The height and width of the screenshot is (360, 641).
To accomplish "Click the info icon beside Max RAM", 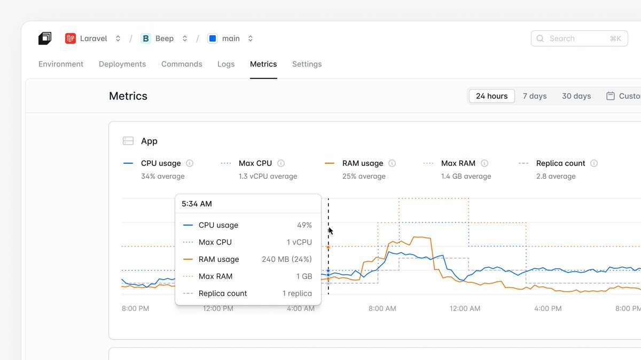I will pyautogui.click(x=484, y=163).
